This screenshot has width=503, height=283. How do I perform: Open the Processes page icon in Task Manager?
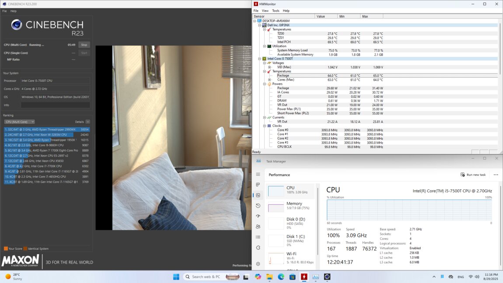tap(258, 185)
